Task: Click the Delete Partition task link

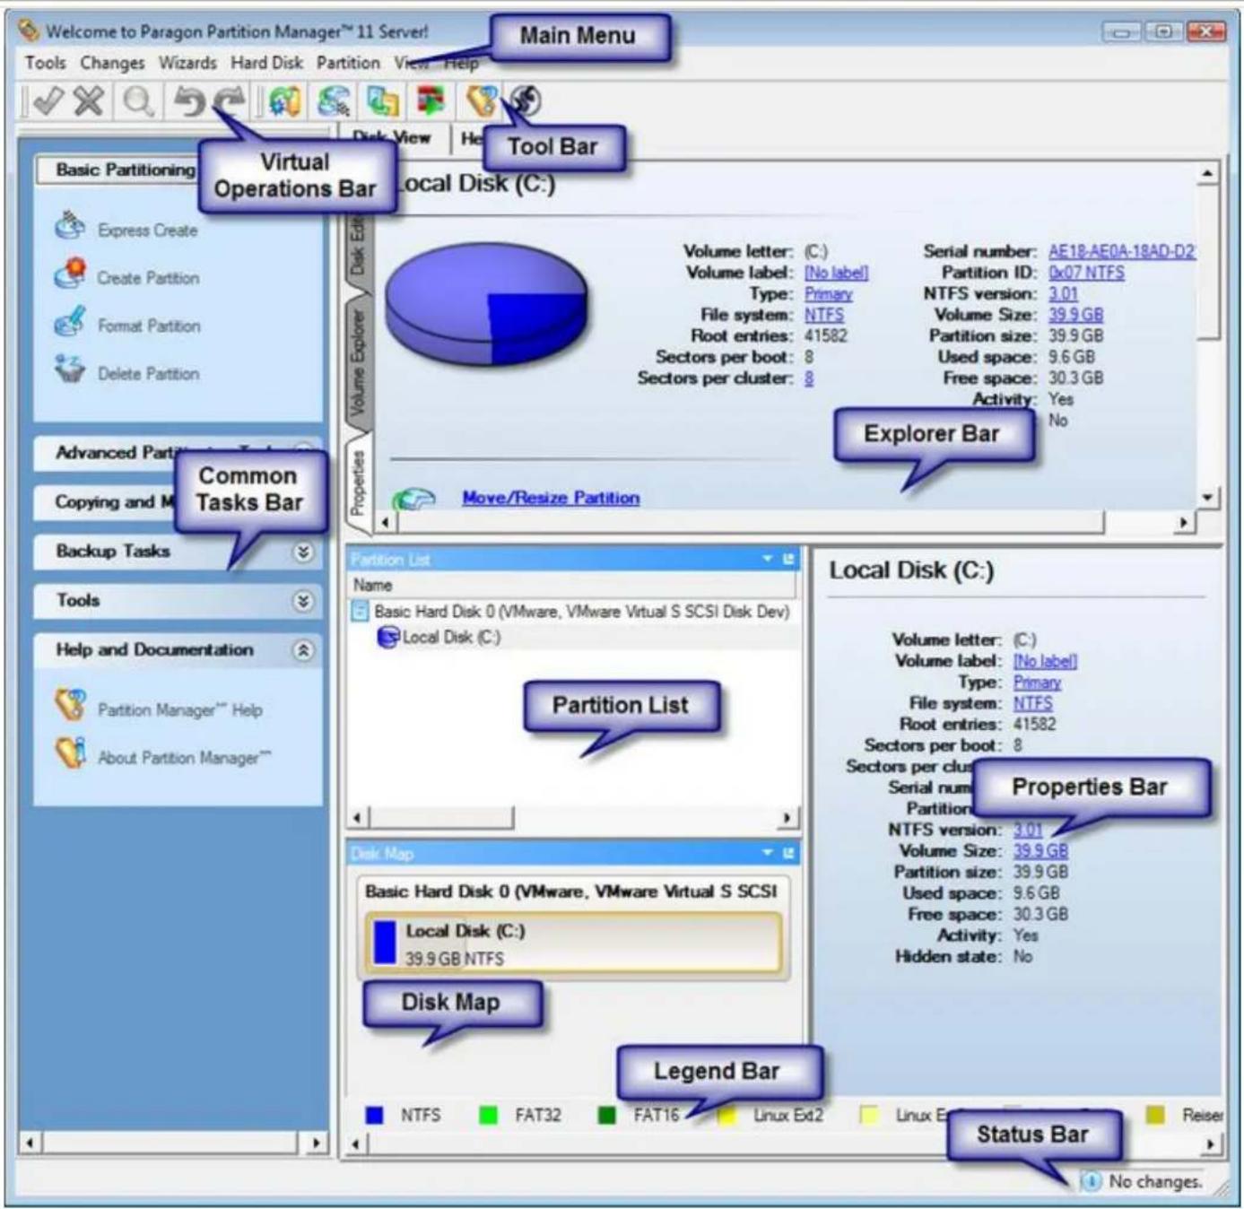Action: [x=148, y=374]
